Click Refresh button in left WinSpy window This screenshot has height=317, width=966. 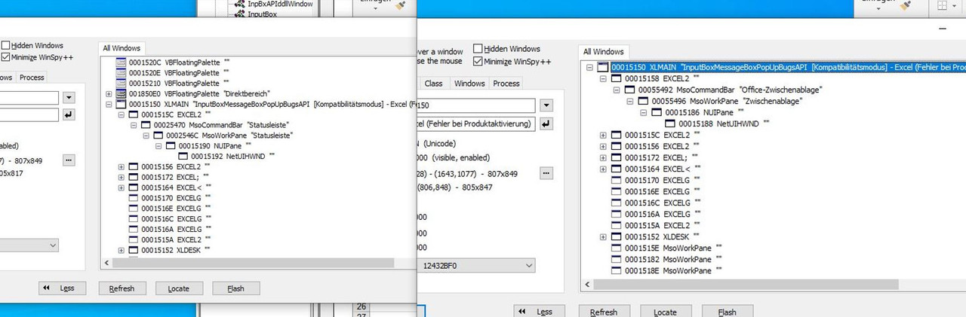pos(122,288)
